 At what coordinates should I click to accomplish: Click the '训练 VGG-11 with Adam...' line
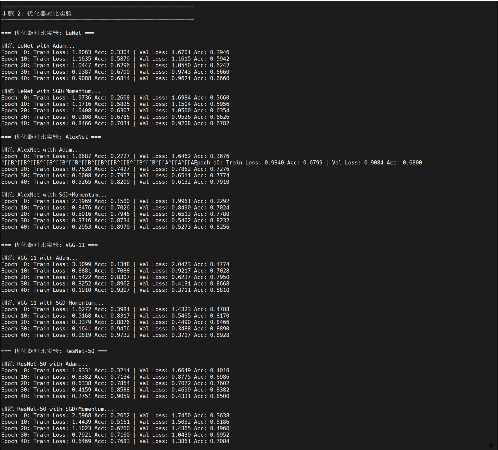pyautogui.click(x=40, y=258)
